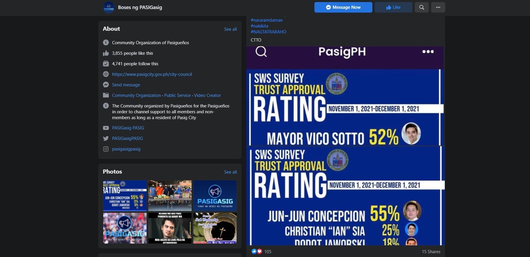This screenshot has width=530, height=257.
Task: Open the three-dots more options menu
Action: pos(438,7)
